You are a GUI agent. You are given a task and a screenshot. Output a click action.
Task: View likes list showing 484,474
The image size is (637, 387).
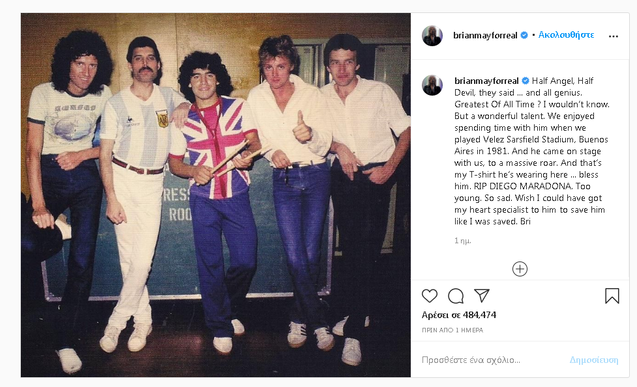coord(458,315)
